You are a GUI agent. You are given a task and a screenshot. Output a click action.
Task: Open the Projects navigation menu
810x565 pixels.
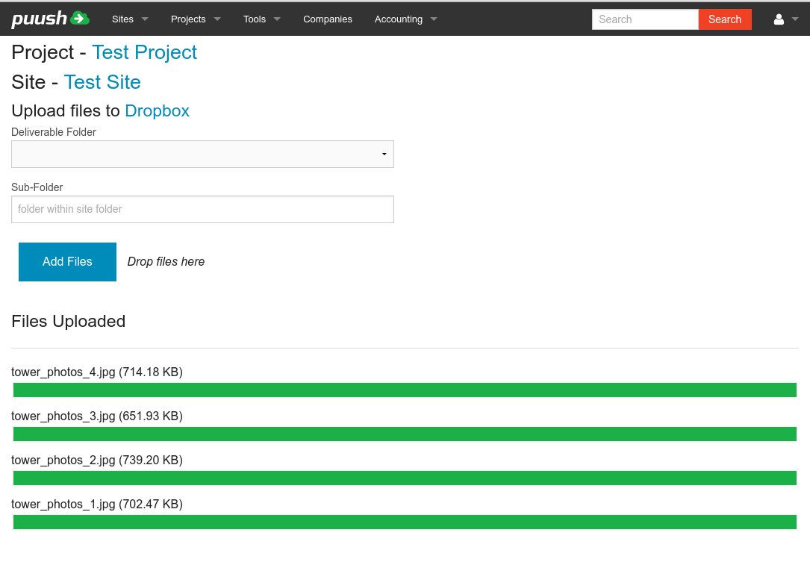point(196,19)
